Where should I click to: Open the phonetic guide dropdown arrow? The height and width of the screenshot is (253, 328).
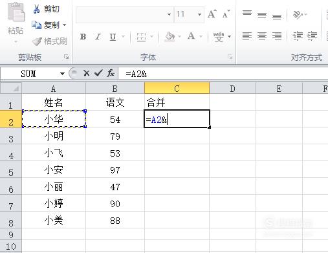pos(229,37)
